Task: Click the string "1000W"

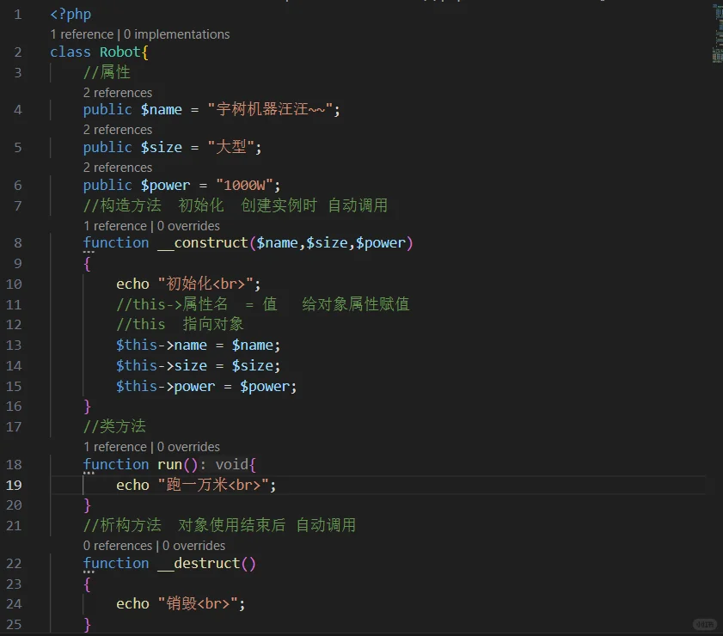Action: pos(244,186)
